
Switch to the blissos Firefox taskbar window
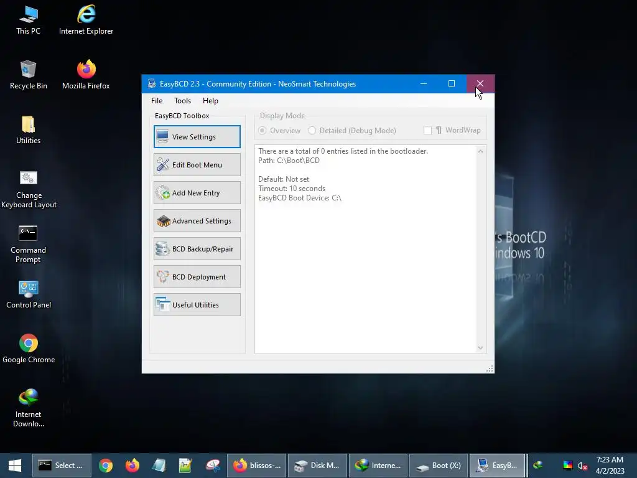tap(256, 466)
